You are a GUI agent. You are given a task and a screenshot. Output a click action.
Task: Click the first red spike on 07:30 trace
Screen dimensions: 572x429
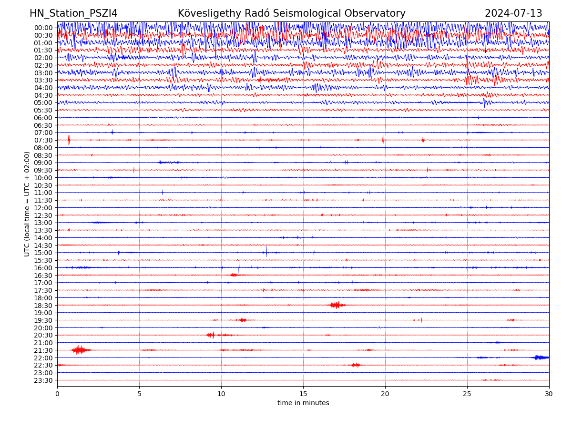click(x=69, y=140)
